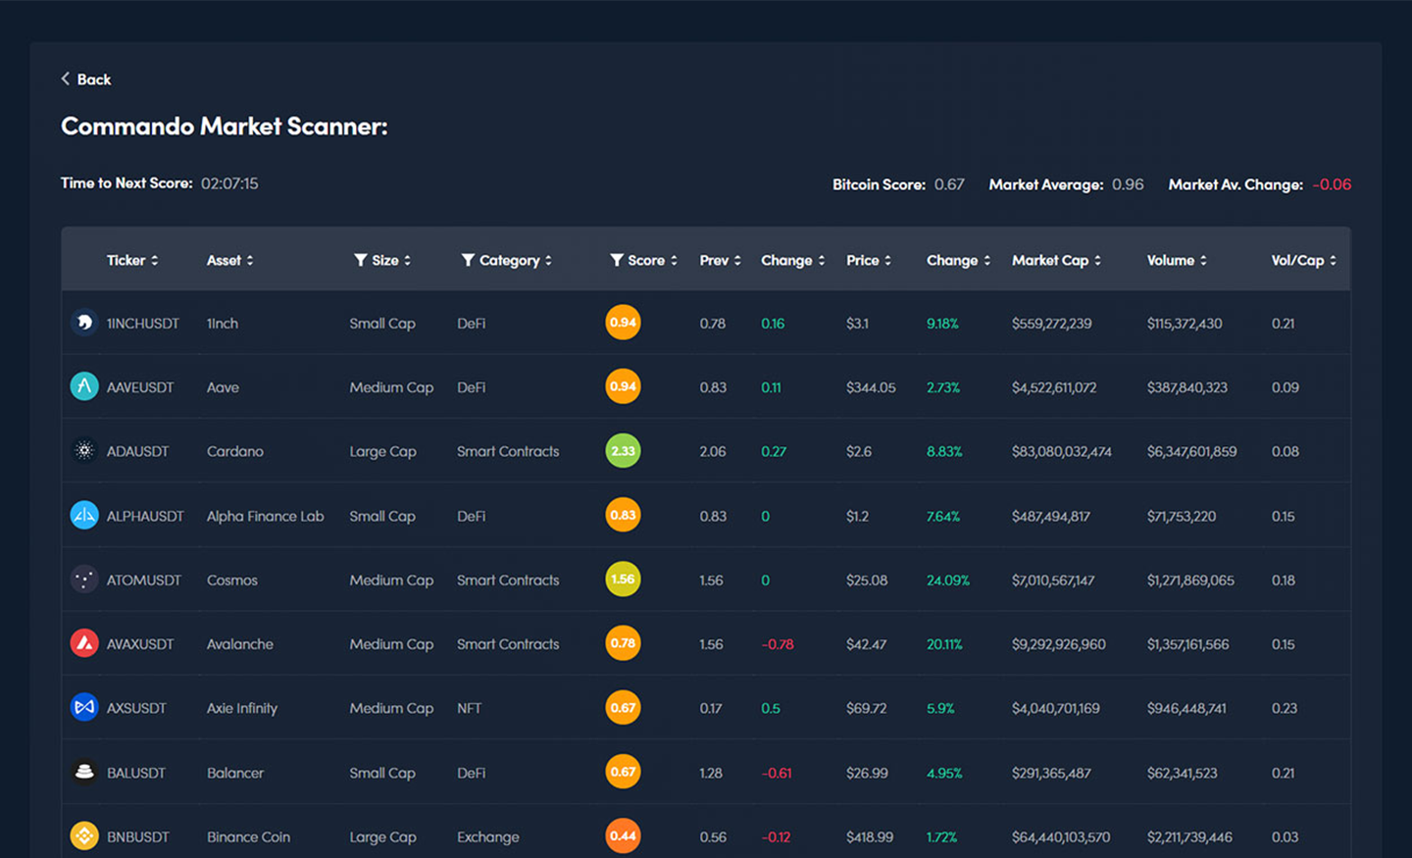Sort table by Market Cap column
This screenshot has height=858, width=1412.
(x=1056, y=260)
